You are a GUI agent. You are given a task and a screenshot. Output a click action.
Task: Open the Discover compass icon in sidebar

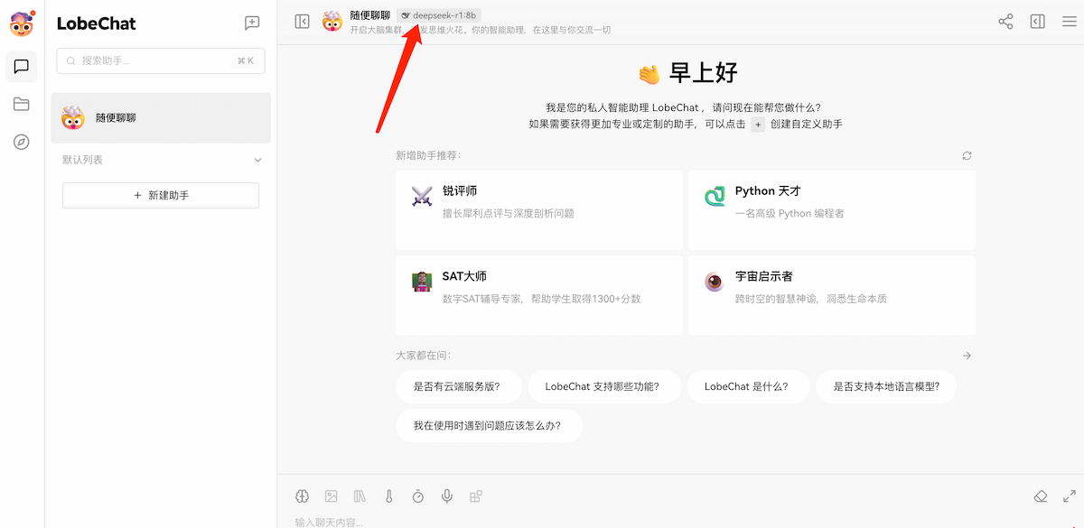pyautogui.click(x=22, y=142)
